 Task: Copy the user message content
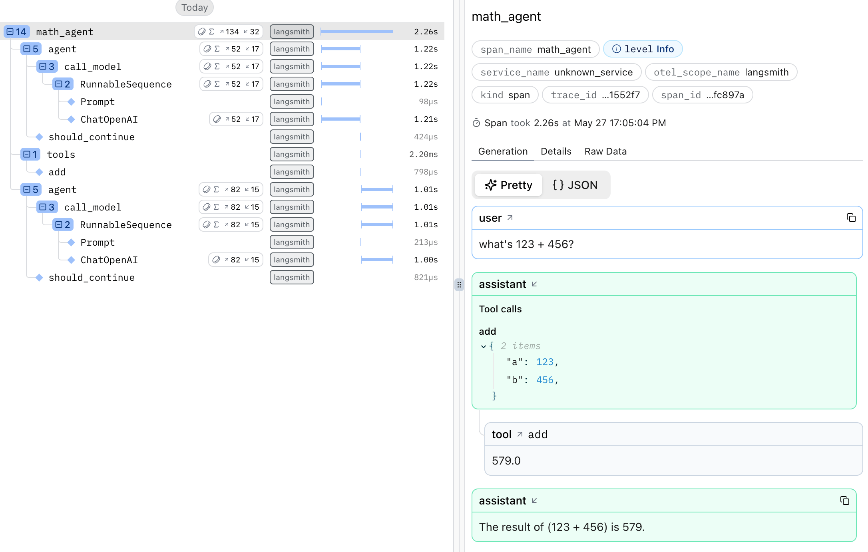(x=851, y=218)
